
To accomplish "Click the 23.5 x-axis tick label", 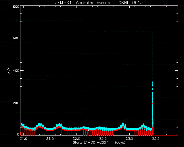I will pyautogui.click(x=156, y=139).
